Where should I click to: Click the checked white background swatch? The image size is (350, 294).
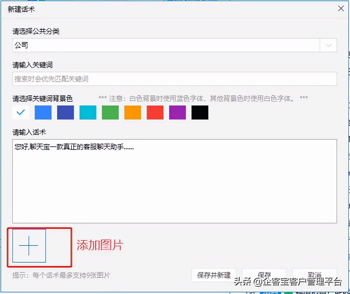[20, 112]
